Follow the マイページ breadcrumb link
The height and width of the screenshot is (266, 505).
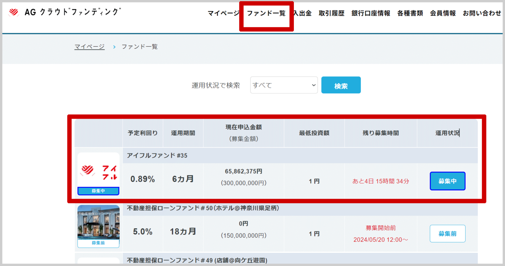tap(90, 47)
